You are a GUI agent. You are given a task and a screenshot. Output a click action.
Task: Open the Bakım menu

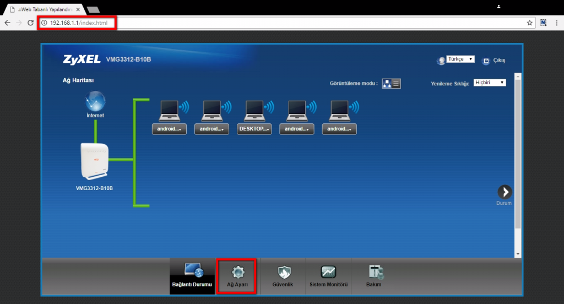point(374,276)
